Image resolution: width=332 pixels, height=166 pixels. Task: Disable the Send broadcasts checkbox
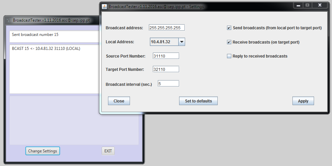[x=229, y=28]
